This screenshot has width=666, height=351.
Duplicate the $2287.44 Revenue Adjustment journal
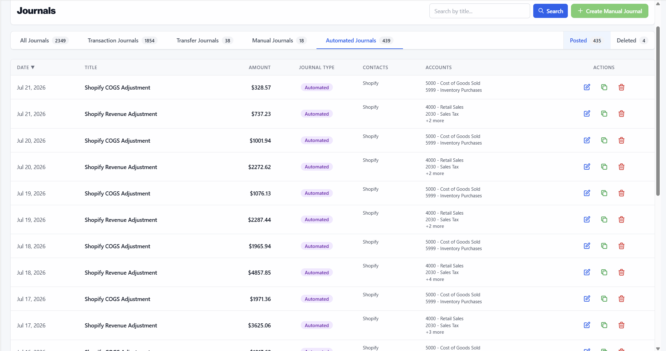click(604, 219)
